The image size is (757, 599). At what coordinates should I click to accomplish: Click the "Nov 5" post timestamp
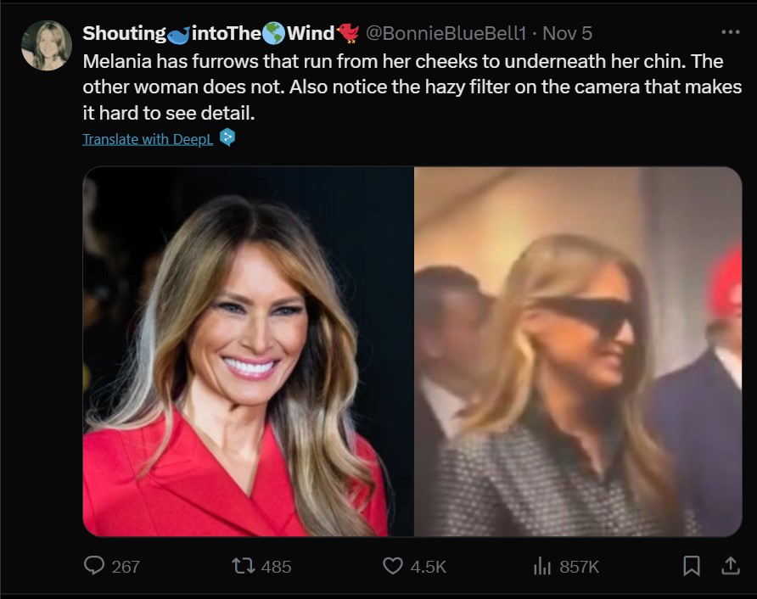(567, 33)
